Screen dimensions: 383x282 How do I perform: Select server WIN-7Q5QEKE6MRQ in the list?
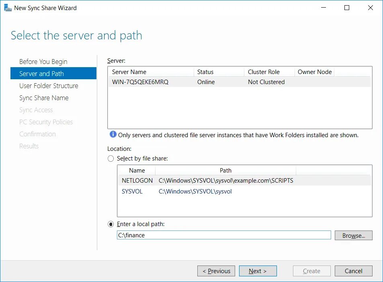click(240, 82)
